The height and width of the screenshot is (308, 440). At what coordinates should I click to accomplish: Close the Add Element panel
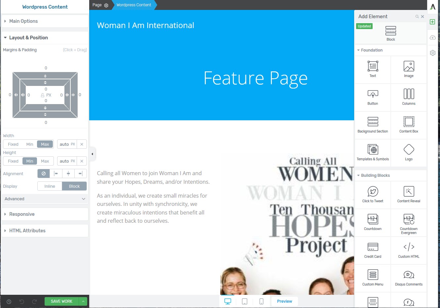[x=422, y=17]
